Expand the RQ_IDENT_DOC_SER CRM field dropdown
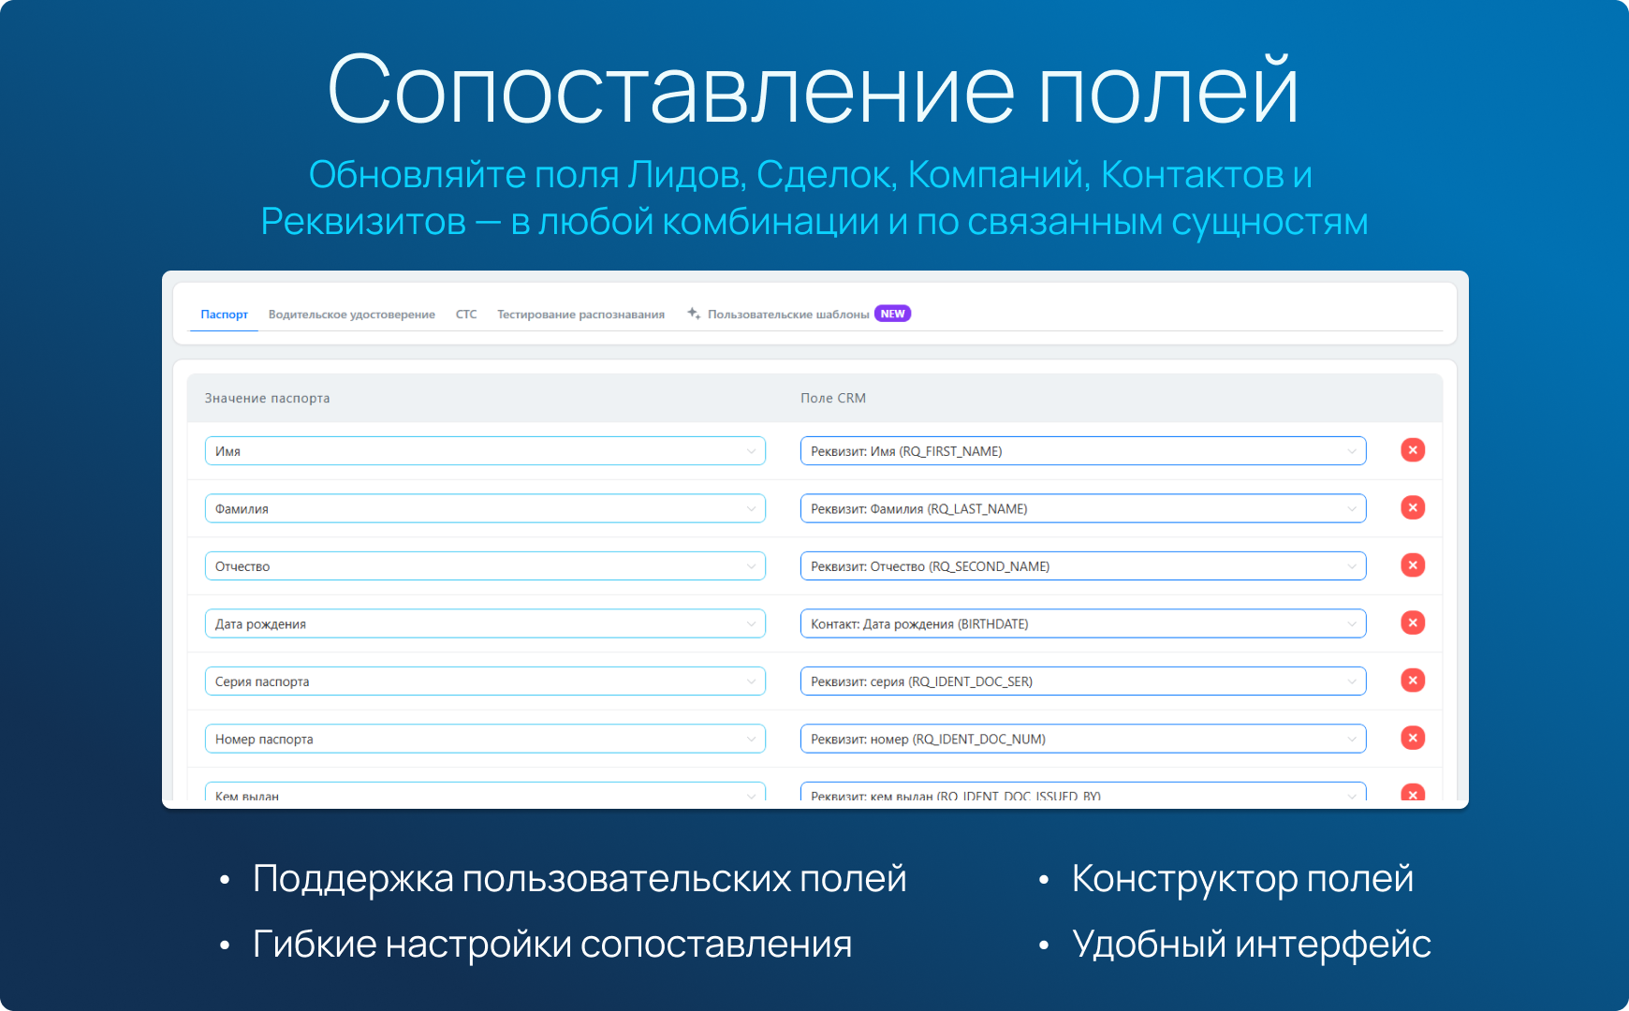Viewport: 1629px width, 1011px height. coord(1082,681)
